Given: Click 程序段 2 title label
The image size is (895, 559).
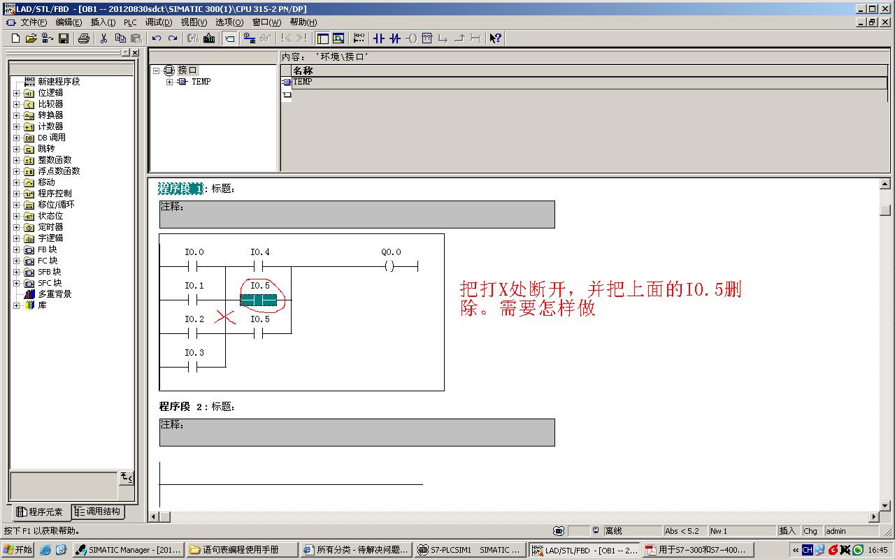Looking at the screenshot, I should (180, 407).
